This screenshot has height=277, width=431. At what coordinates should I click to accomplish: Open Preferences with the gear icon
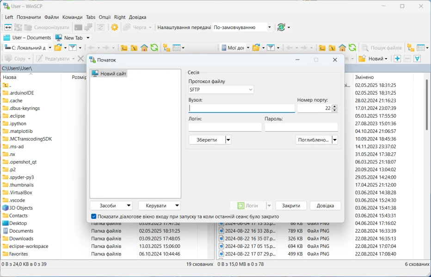114,27
